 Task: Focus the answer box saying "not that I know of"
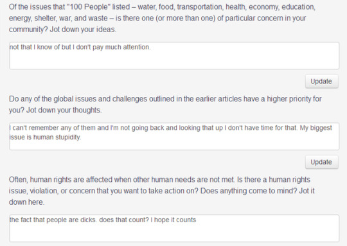pyautogui.click(x=174, y=55)
